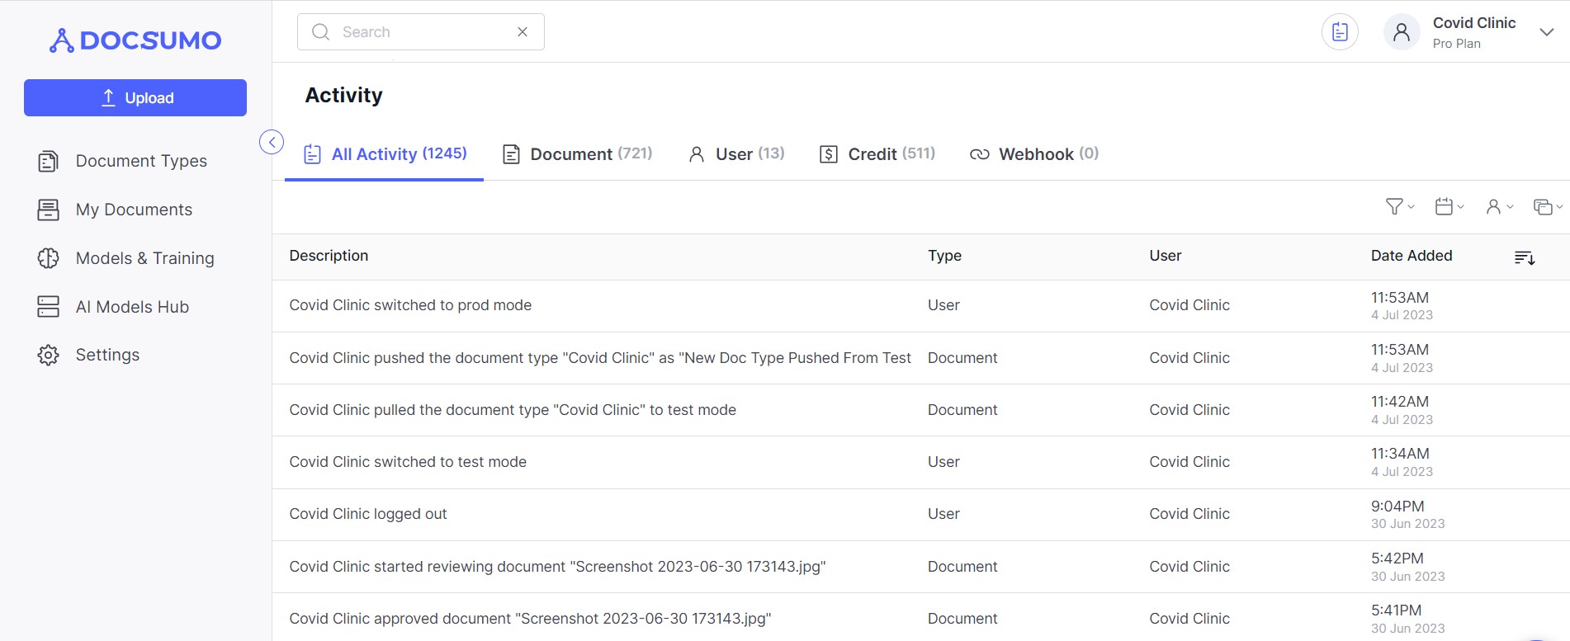This screenshot has height=641, width=1570.
Task: Switch to the Credit (511) tab
Action: 877,154
